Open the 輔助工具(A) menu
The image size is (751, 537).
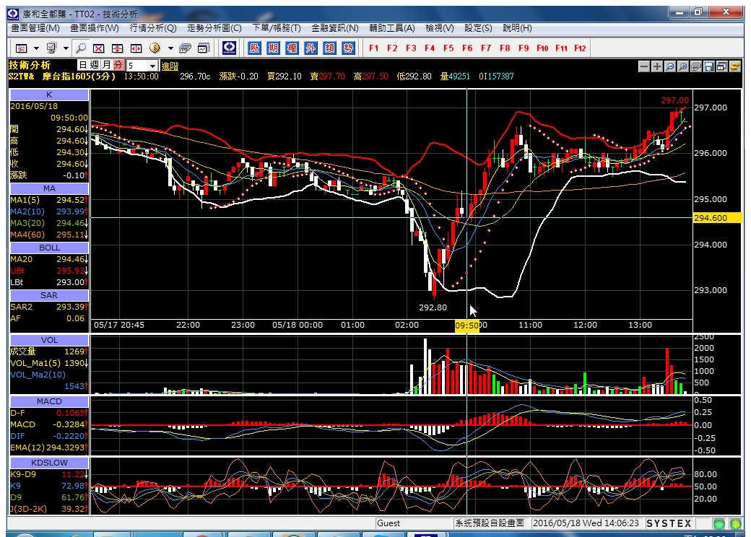click(x=392, y=28)
